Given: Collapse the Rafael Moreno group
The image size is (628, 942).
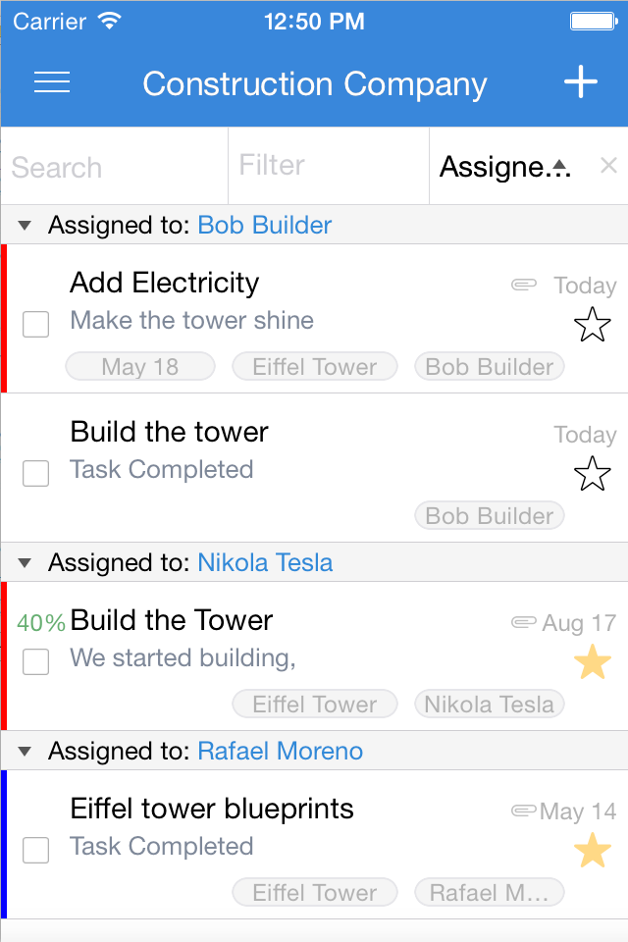Looking at the screenshot, I should click(x=26, y=752).
